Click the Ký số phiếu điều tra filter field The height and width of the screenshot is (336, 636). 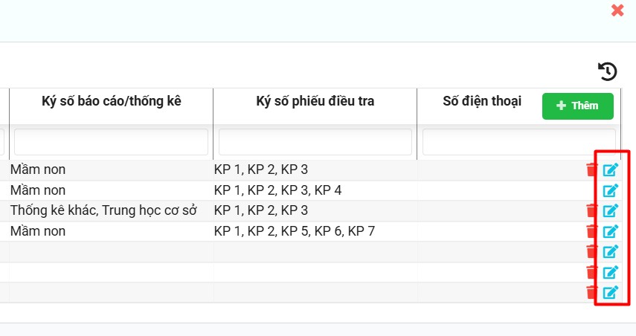point(315,142)
